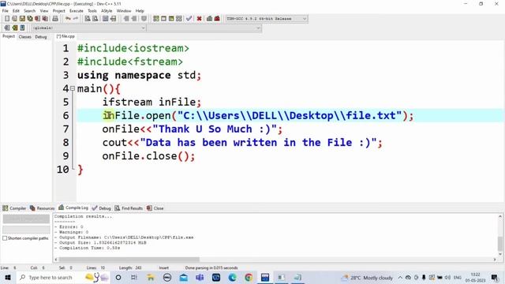Place cursor in code line 8 cout statement

[242, 142]
